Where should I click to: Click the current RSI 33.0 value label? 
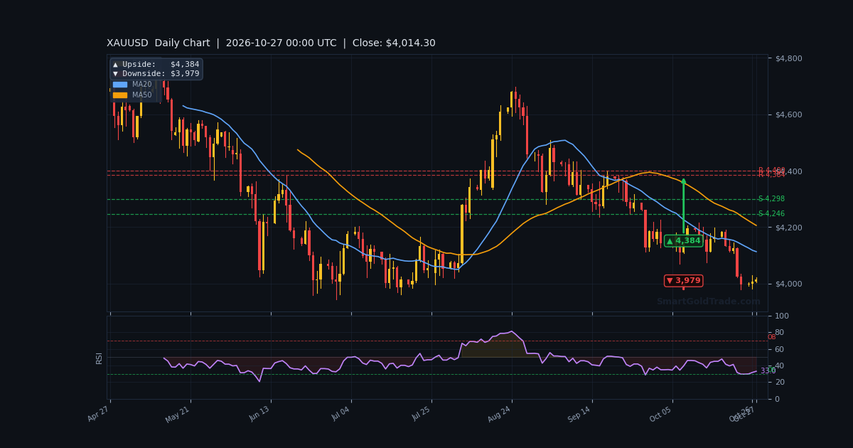pos(768,371)
